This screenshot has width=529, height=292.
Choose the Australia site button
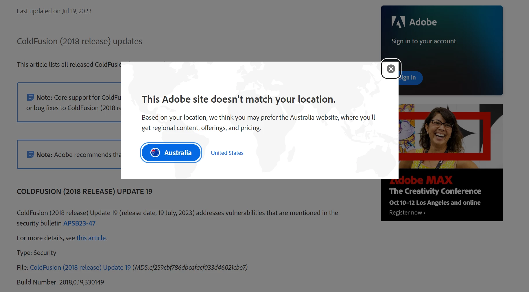pos(171,153)
